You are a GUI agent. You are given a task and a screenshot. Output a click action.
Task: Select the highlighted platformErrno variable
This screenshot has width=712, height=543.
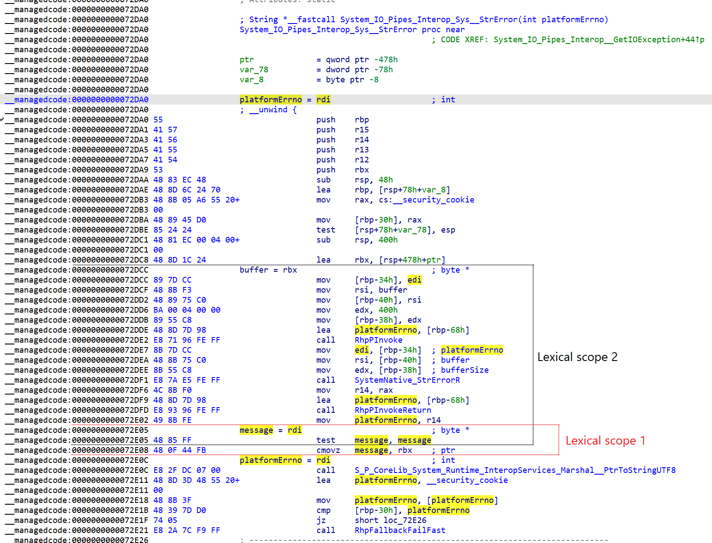coord(270,99)
